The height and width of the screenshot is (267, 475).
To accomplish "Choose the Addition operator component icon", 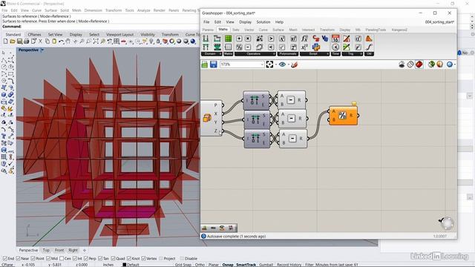I will point(239,39).
